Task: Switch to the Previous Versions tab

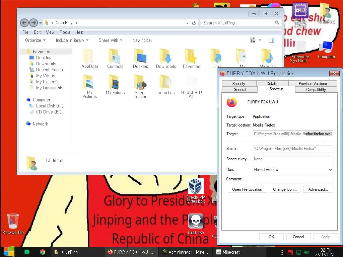Action: [313, 83]
